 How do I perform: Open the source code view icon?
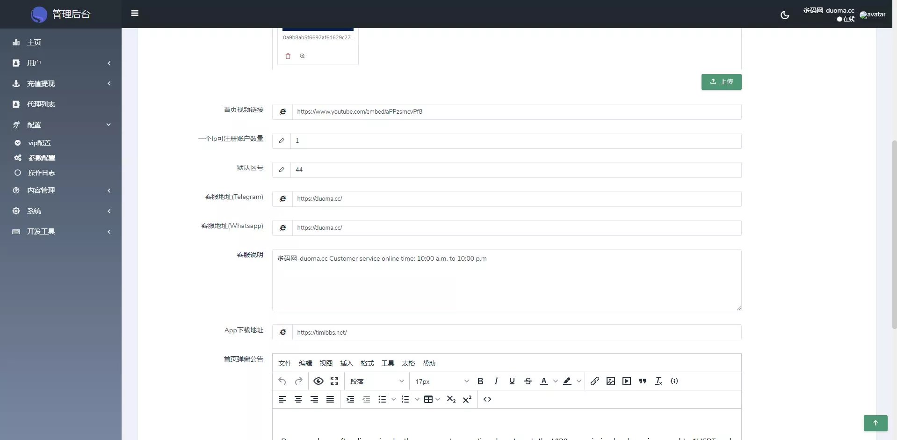pyautogui.click(x=487, y=399)
